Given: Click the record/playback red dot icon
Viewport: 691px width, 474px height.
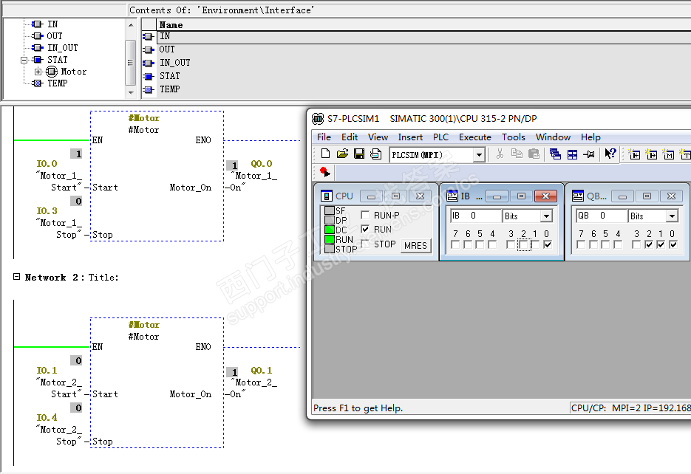Looking at the screenshot, I should tap(324, 172).
